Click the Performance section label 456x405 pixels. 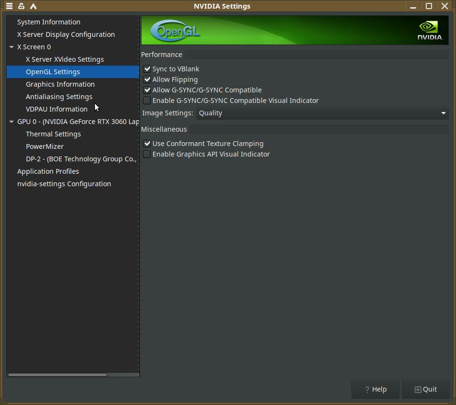pyautogui.click(x=162, y=55)
